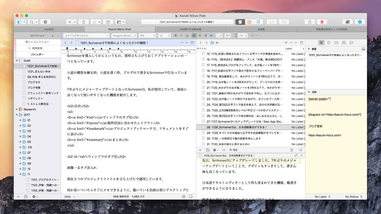Open the line spacing 1.2 dropdown

click(x=243, y=35)
